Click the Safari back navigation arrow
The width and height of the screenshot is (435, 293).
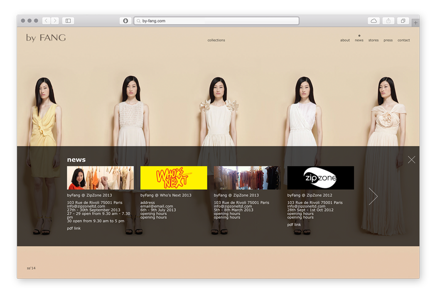click(x=46, y=21)
